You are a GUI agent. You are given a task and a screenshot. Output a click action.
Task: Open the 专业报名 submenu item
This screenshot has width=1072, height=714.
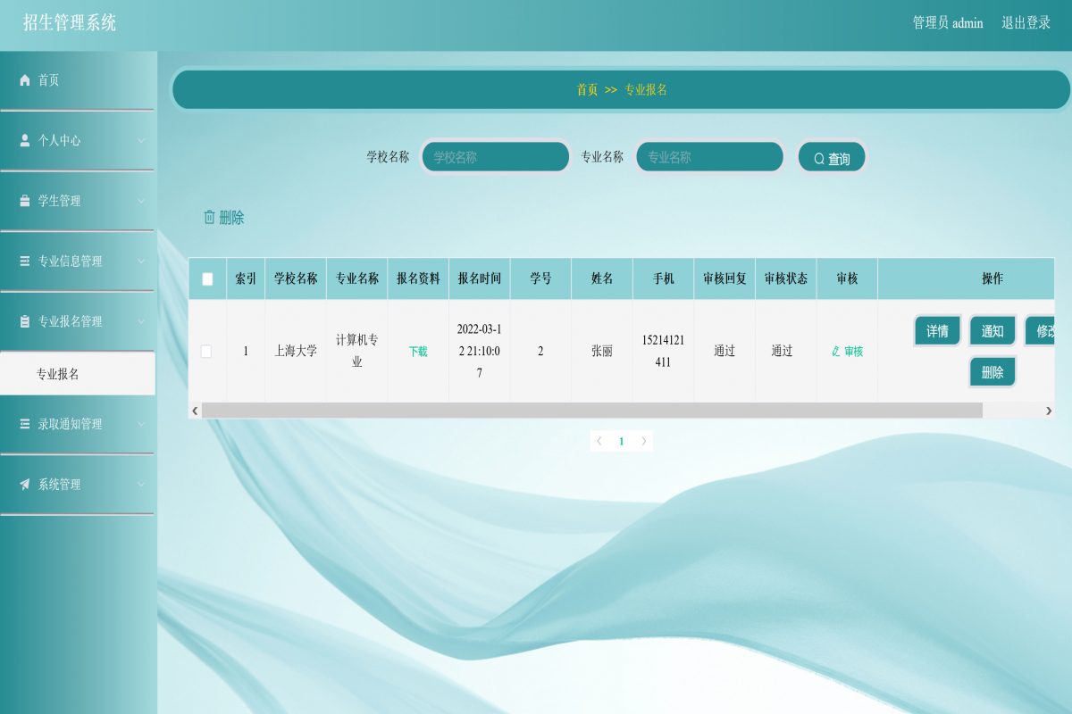click(58, 374)
